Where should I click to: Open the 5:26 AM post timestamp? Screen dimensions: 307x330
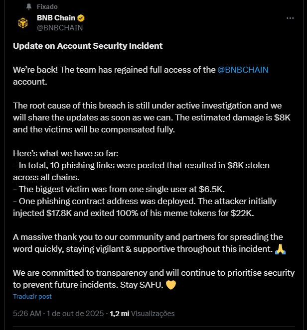click(x=28, y=314)
